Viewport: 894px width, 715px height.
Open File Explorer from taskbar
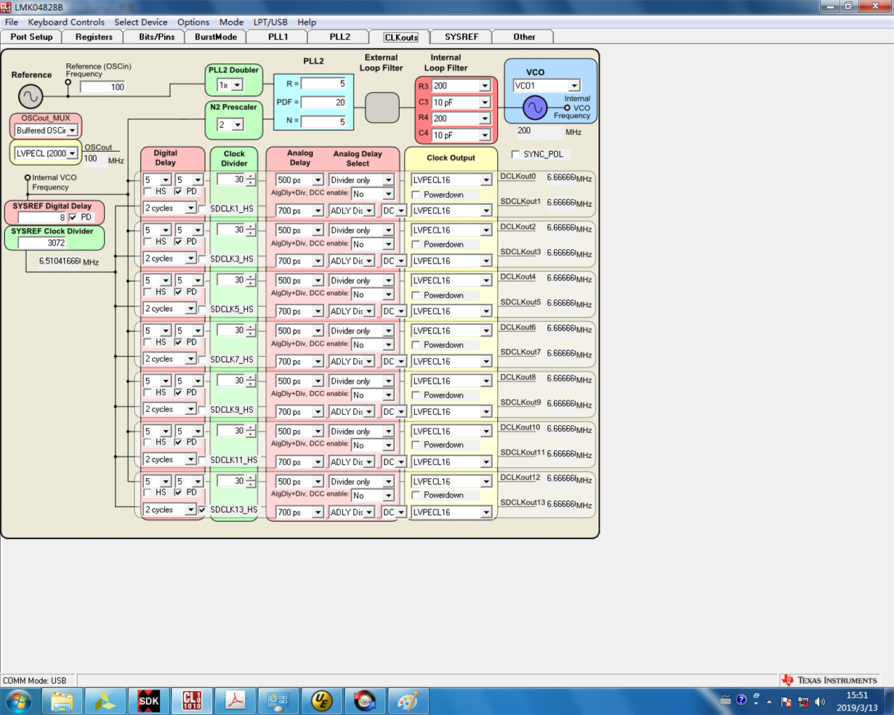(62, 701)
